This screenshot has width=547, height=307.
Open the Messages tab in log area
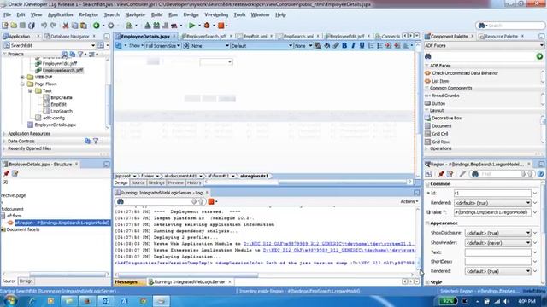click(126, 282)
